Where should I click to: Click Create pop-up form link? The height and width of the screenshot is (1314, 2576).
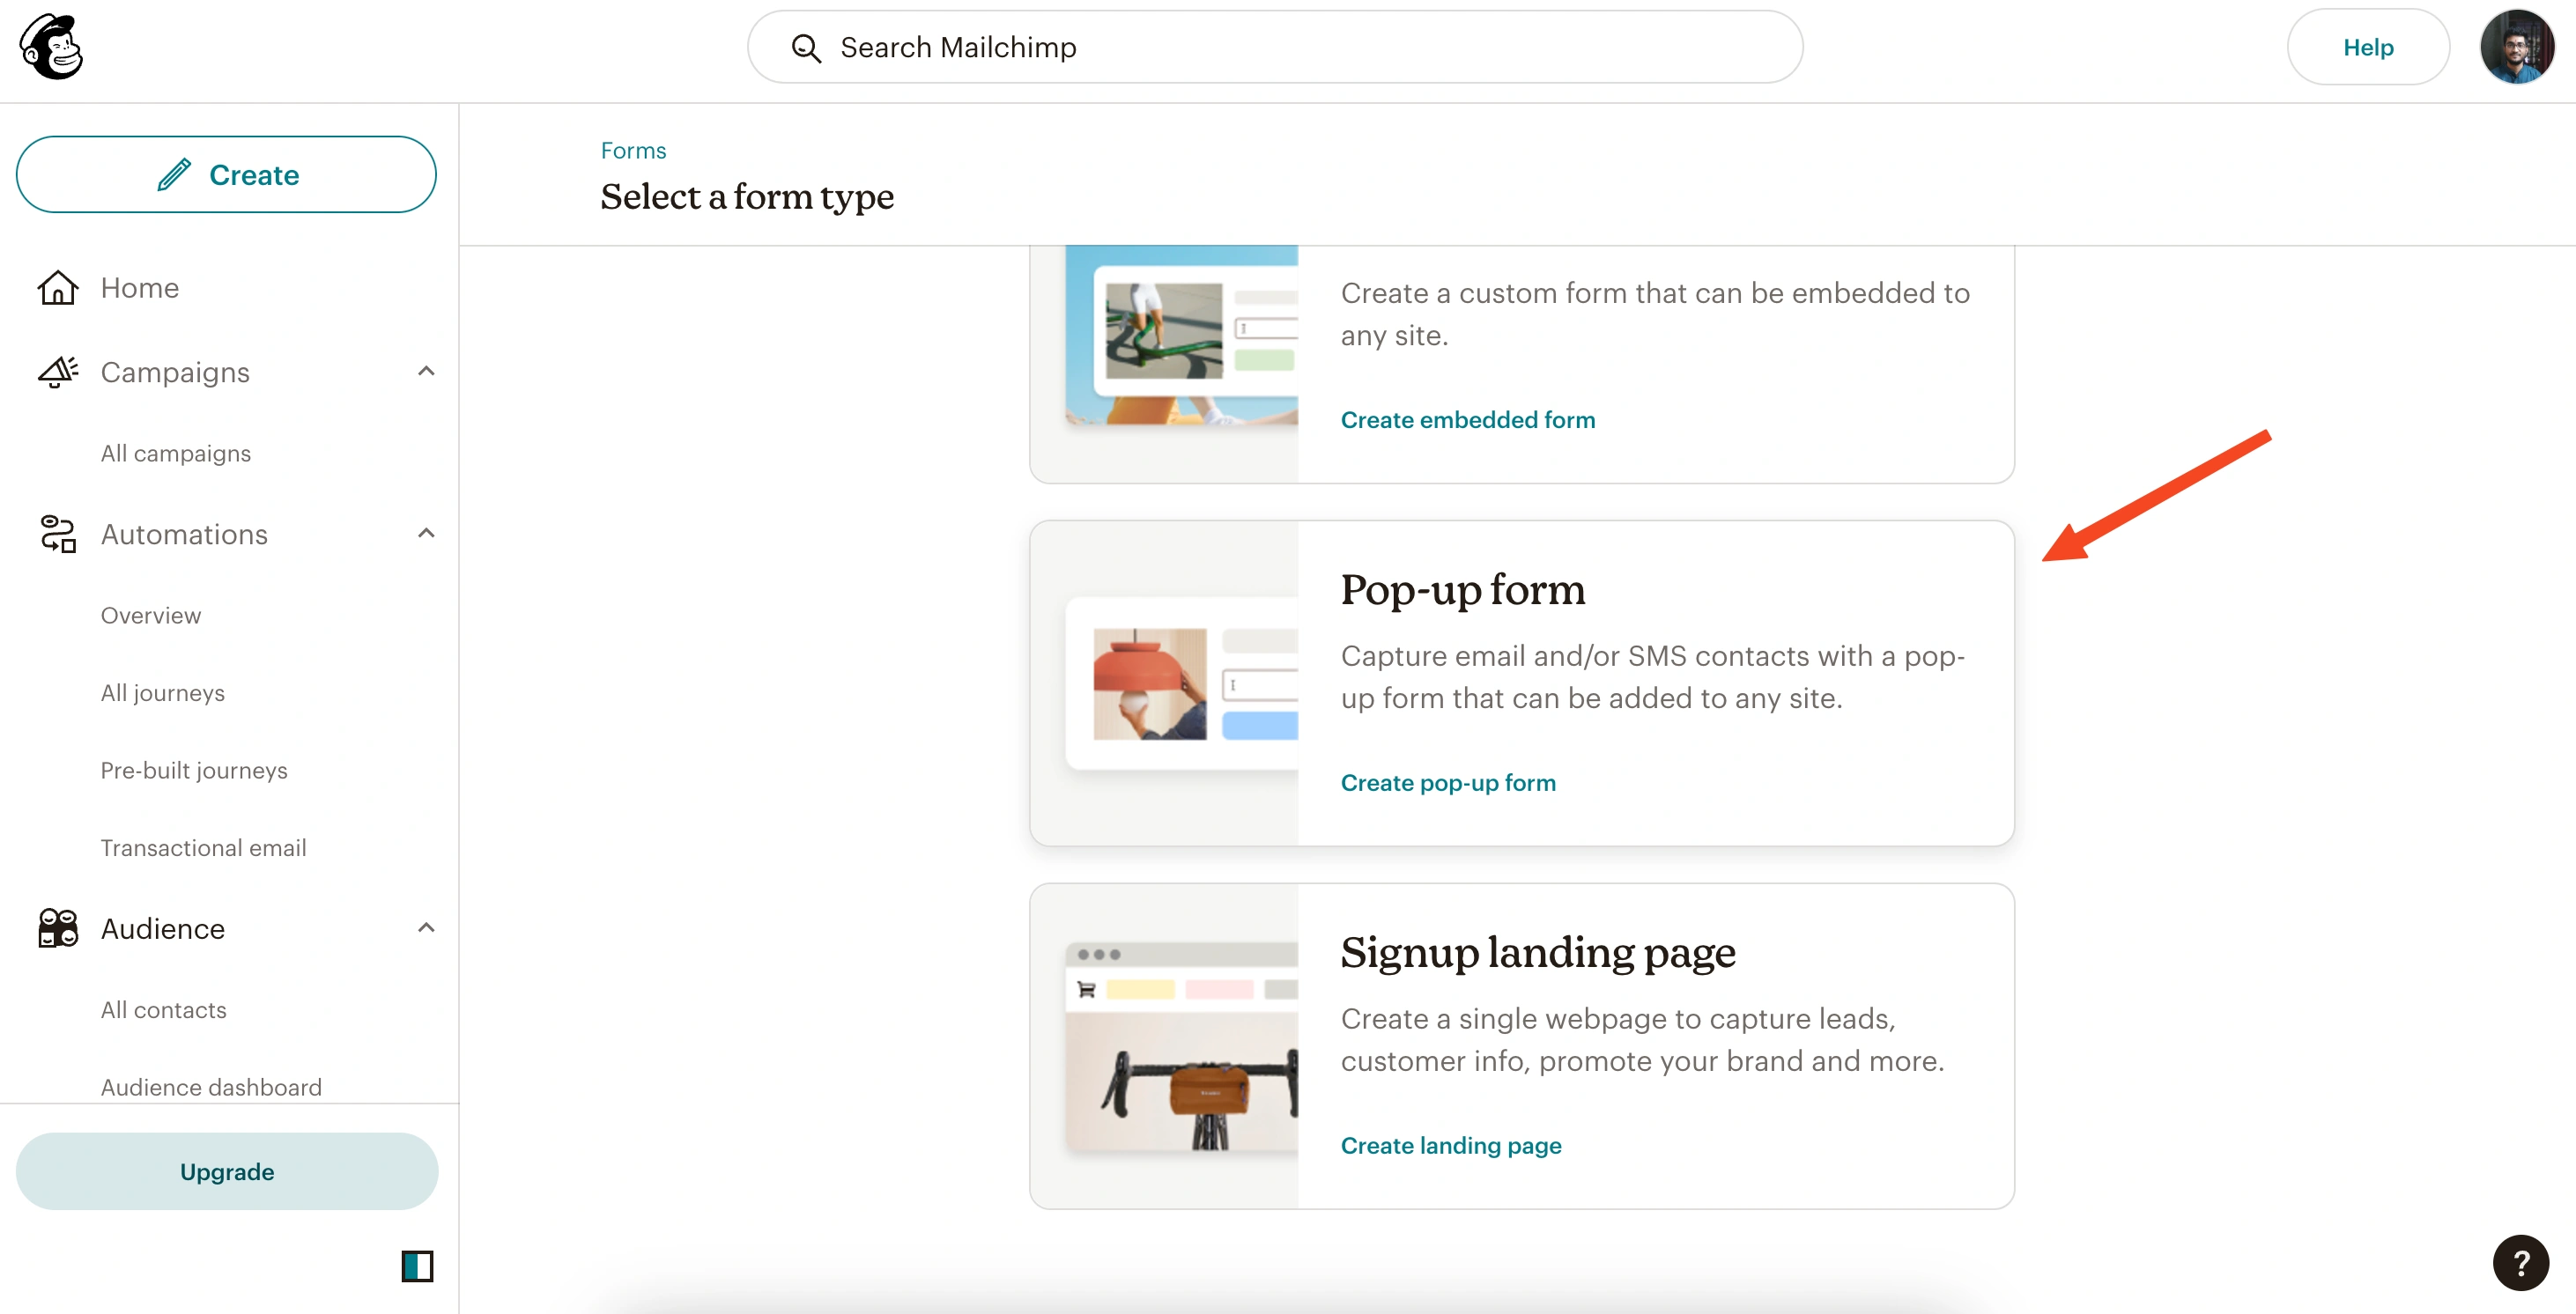click(x=1448, y=783)
